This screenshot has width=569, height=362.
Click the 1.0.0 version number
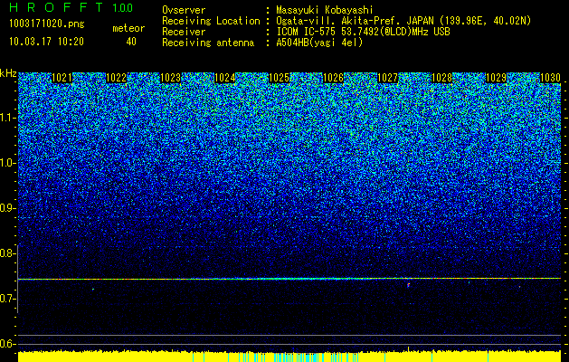pyautogui.click(x=123, y=7)
